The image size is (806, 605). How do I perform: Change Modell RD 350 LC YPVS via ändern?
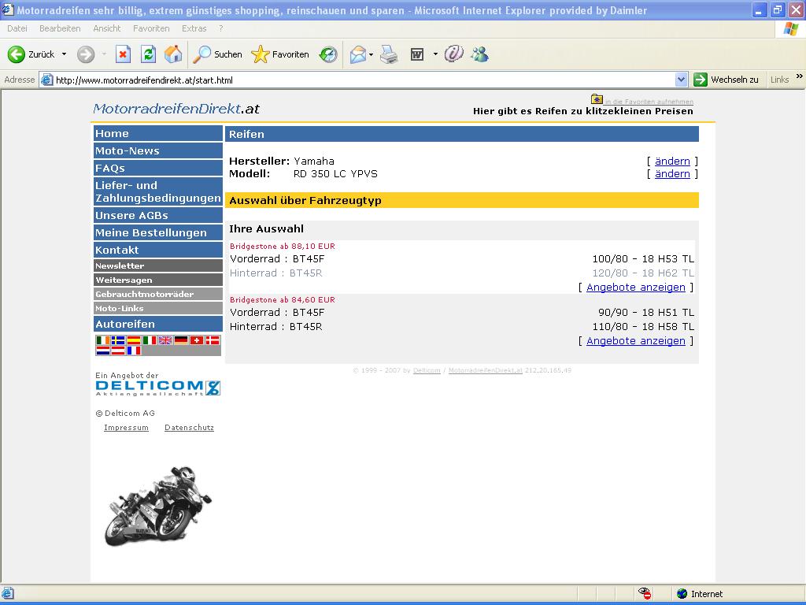point(672,174)
